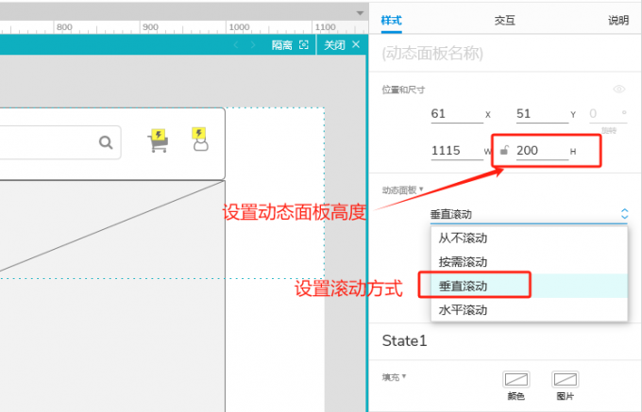Click the shopping cart icon

click(158, 141)
